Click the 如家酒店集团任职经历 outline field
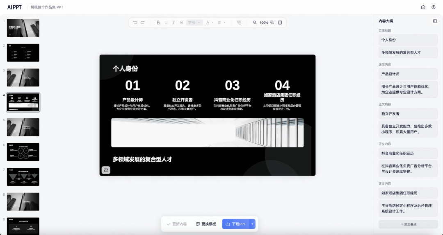The width and height of the screenshot is (443, 235). coord(408,193)
